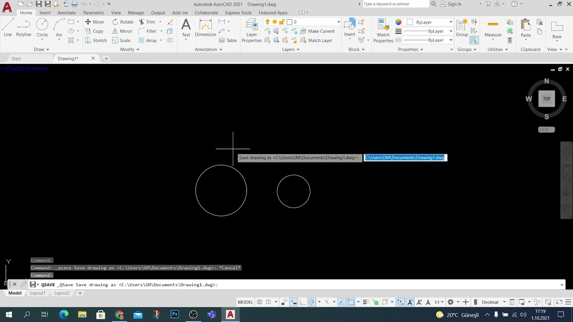
Task: Toggle lineweight display in status bar
Action: 366,302
